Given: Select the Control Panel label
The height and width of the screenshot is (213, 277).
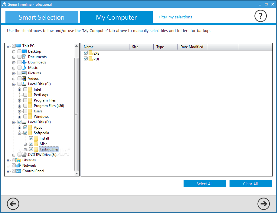Looking at the screenshot, I should [x=33, y=171].
